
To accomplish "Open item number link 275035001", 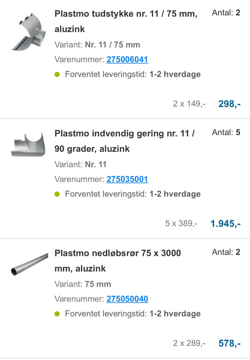I will tap(127, 179).
